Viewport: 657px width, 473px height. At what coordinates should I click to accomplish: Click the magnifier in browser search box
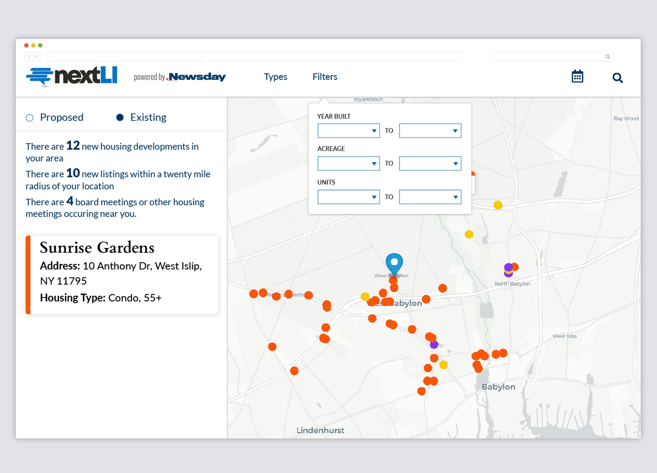(x=607, y=56)
